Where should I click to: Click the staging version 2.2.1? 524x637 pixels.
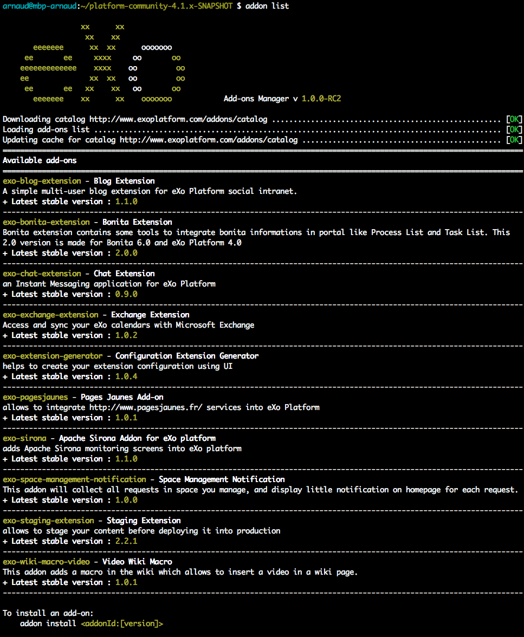coord(126,541)
